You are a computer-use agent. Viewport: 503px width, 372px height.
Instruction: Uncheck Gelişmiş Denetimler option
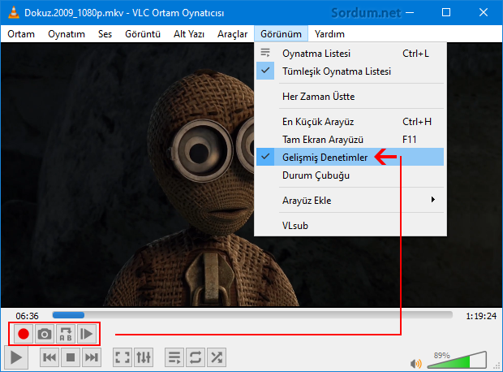coord(350,157)
